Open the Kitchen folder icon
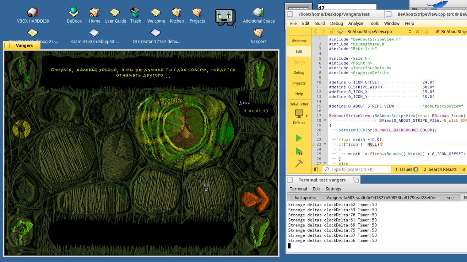 tap(177, 12)
